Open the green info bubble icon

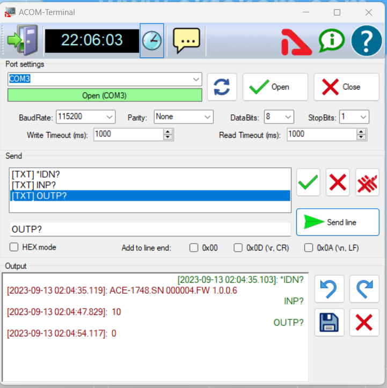(x=332, y=41)
